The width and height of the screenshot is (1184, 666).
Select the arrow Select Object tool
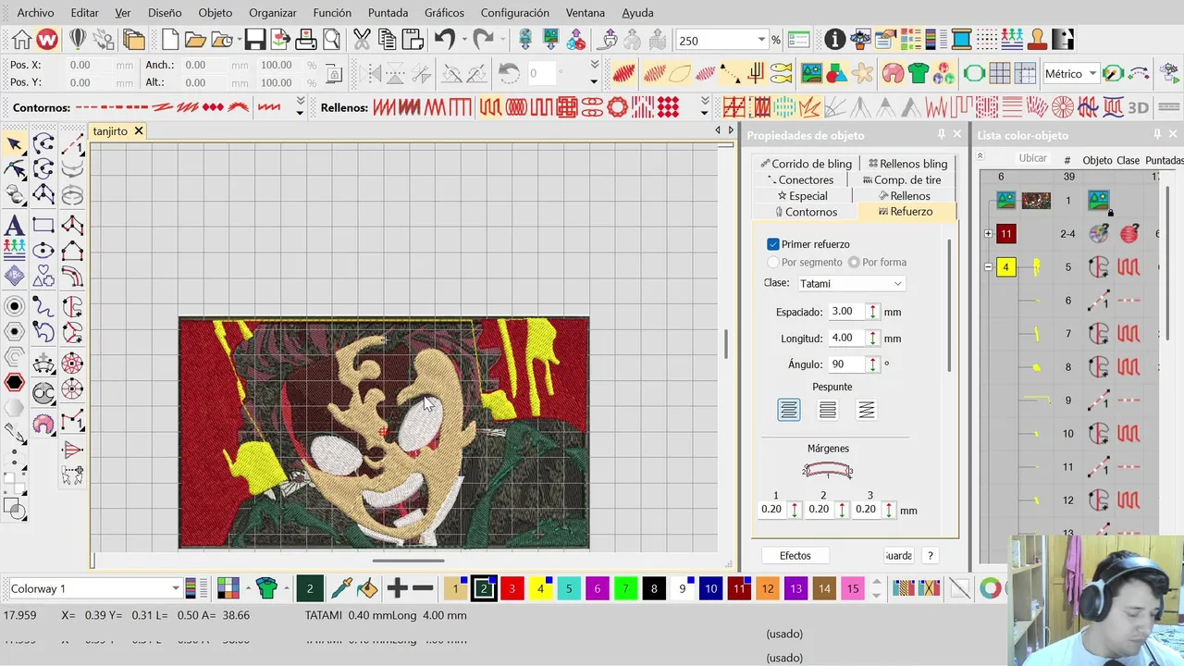15,144
